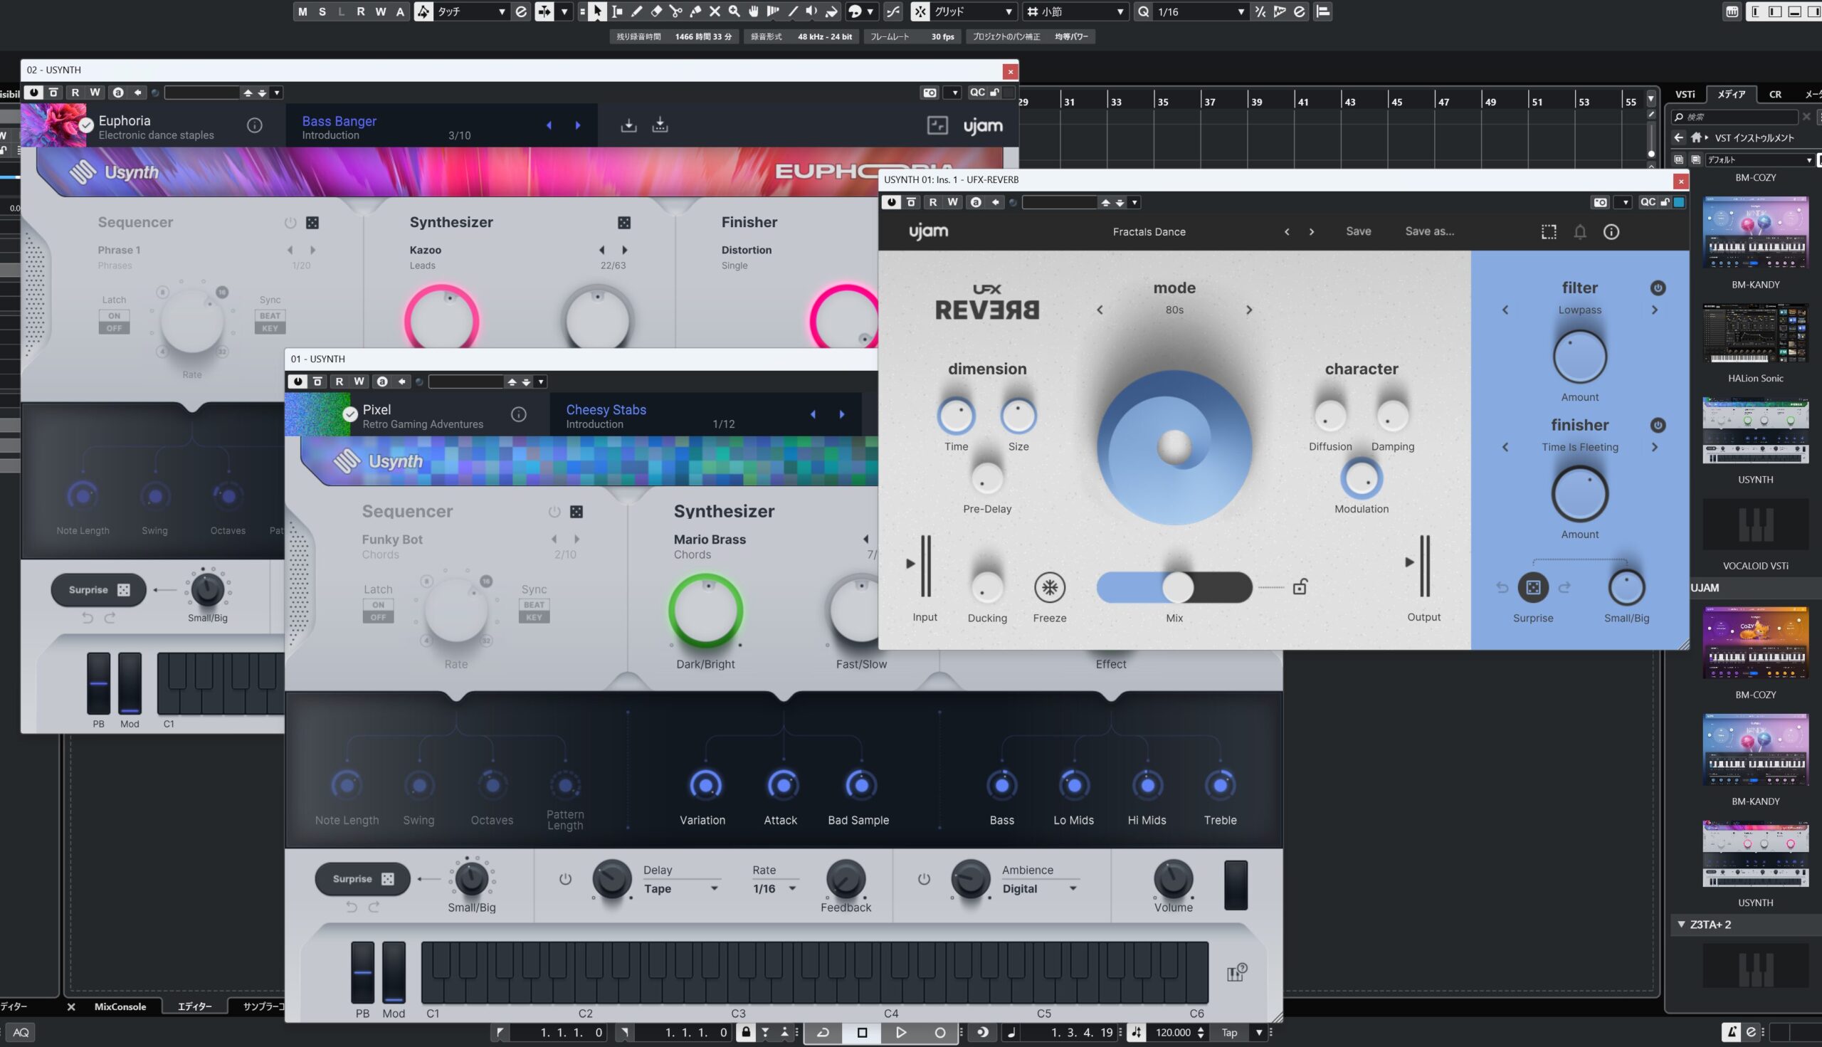Switch to the VSTi tab in right panel
1822x1047 pixels.
[1685, 94]
